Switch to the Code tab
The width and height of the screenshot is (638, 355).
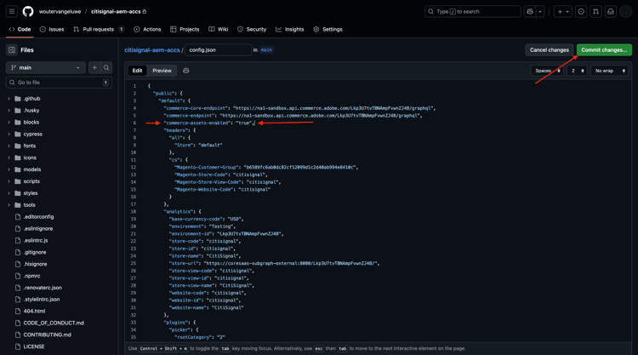[x=20, y=29]
